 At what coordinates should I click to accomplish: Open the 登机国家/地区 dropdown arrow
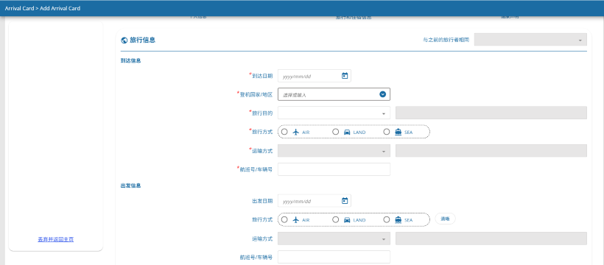[382, 94]
